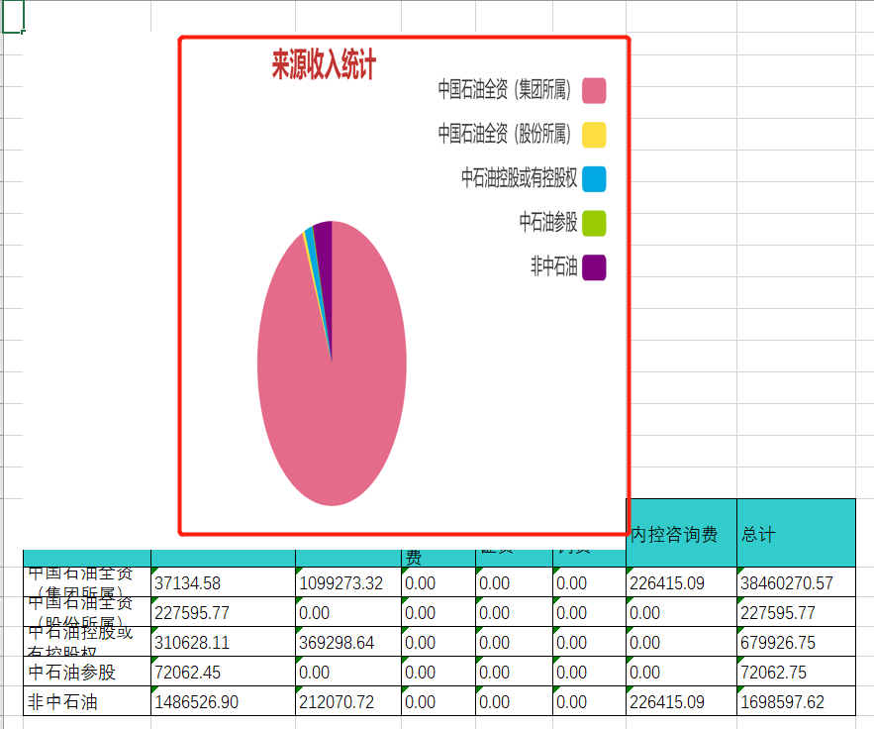Select legend label 中国石油全资 (股份所属)
This screenshot has height=729, width=874.
[x=505, y=134]
